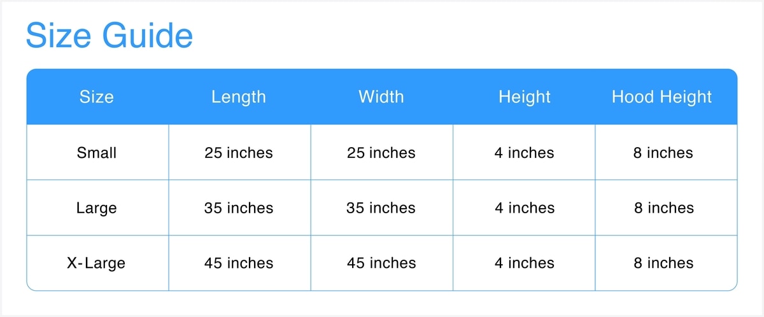Select the Small row label
Viewport: 764px width, 317px height.
pos(97,153)
